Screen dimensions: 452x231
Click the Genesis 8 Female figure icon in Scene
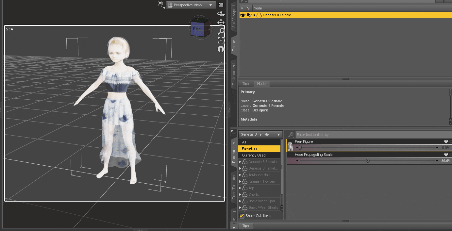click(259, 15)
